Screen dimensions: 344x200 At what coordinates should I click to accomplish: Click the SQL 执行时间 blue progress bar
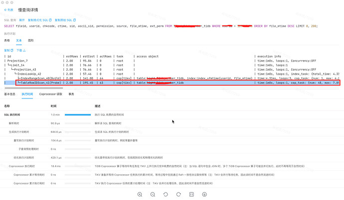[77, 114]
